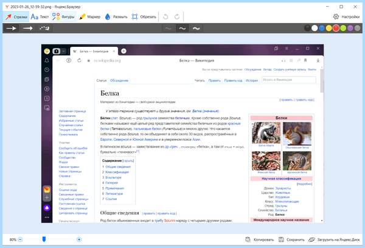Screen dimensions: 365x248
Task: Zoom in with the plus button
Action: (79, 239)
